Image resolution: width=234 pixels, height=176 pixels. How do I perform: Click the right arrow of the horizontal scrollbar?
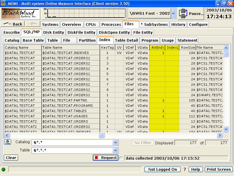click(x=220, y=135)
